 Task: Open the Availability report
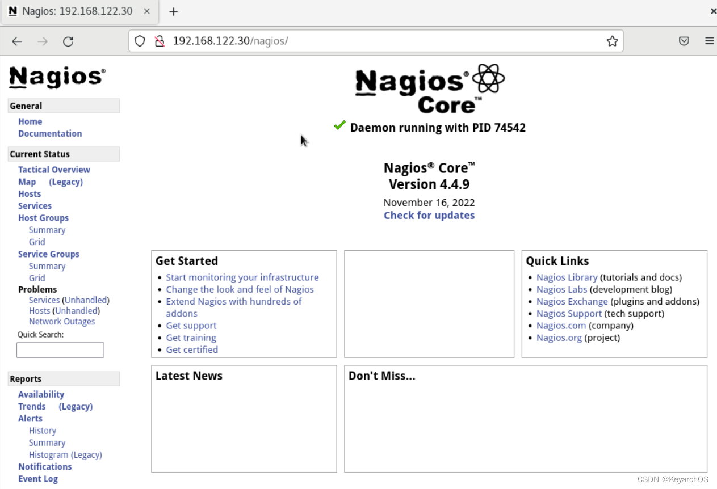click(x=41, y=394)
